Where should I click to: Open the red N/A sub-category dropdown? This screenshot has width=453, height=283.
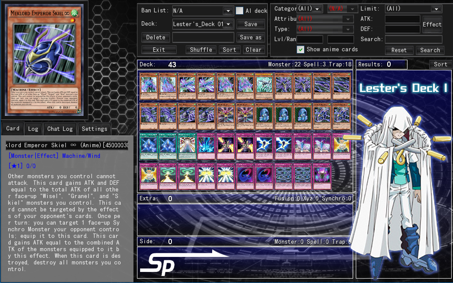tap(343, 9)
